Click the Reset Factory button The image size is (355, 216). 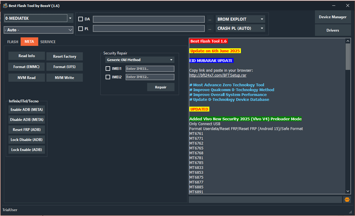tap(65, 57)
